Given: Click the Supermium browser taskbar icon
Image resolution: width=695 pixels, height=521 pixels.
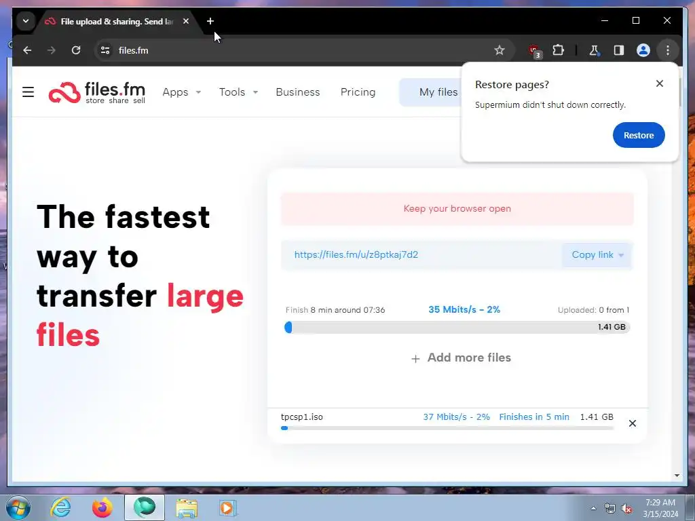Looking at the screenshot, I should coord(145,507).
